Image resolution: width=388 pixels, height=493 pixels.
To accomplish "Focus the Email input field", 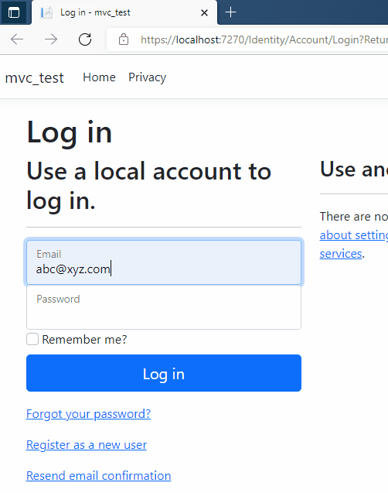I will click(164, 262).
